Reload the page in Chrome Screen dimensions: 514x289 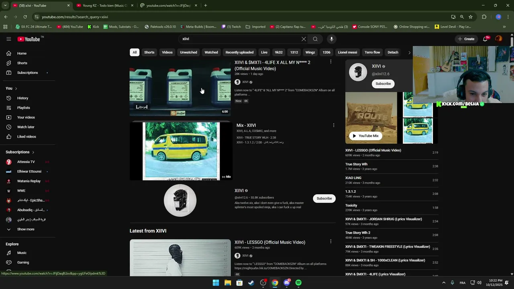pyautogui.click(x=25, y=17)
